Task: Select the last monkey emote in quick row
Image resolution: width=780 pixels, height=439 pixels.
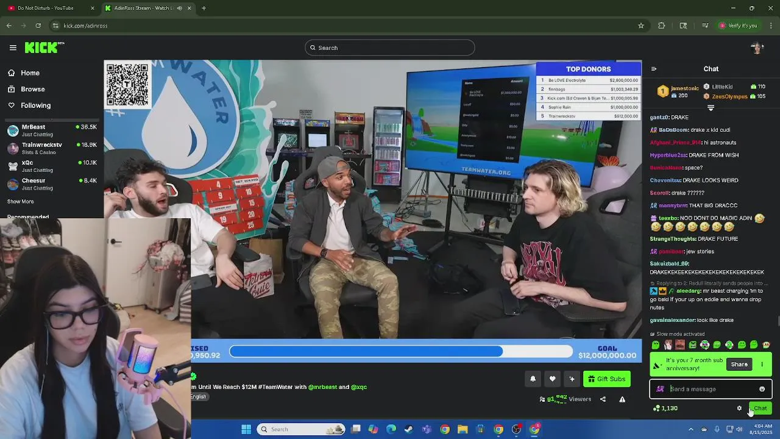Action: (766, 345)
